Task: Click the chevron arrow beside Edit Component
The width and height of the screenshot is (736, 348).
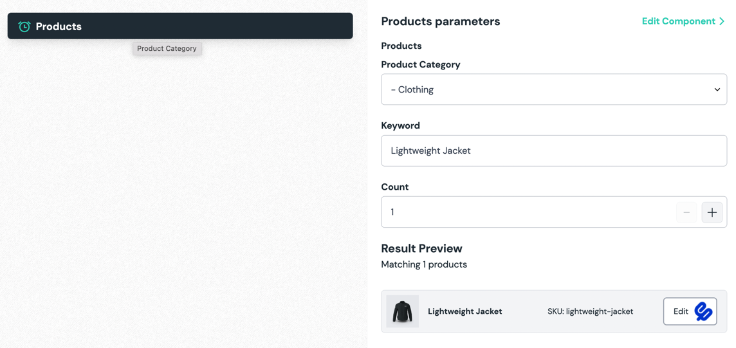Action: pyautogui.click(x=722, y=21)
